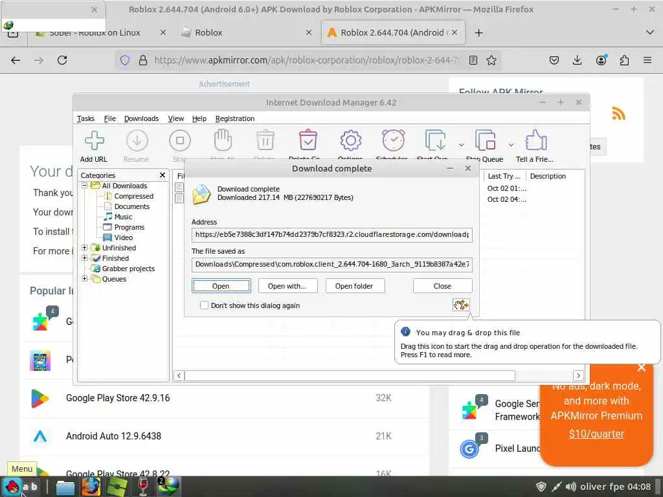This screenshot has height=497, width=663.
Task: Select the Compressed category
Action: [133, 196]
